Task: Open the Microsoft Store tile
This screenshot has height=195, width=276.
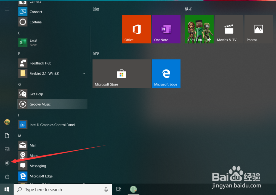Action: (122, 73)
